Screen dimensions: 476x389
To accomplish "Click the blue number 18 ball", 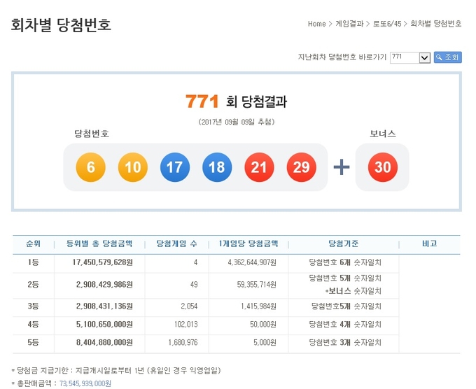I will [x=216, y=167].
